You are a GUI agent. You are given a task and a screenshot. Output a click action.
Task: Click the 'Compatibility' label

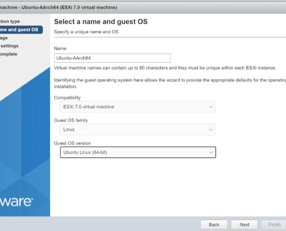(67, 97)
